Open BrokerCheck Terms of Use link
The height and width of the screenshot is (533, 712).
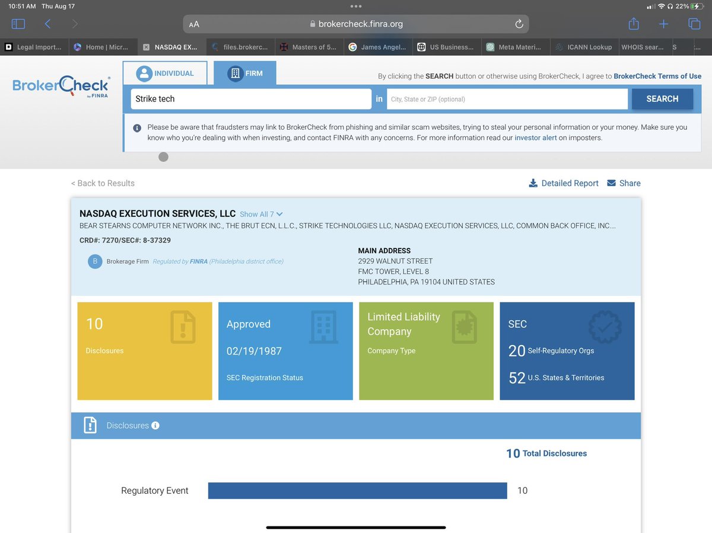tap(657, 76)
